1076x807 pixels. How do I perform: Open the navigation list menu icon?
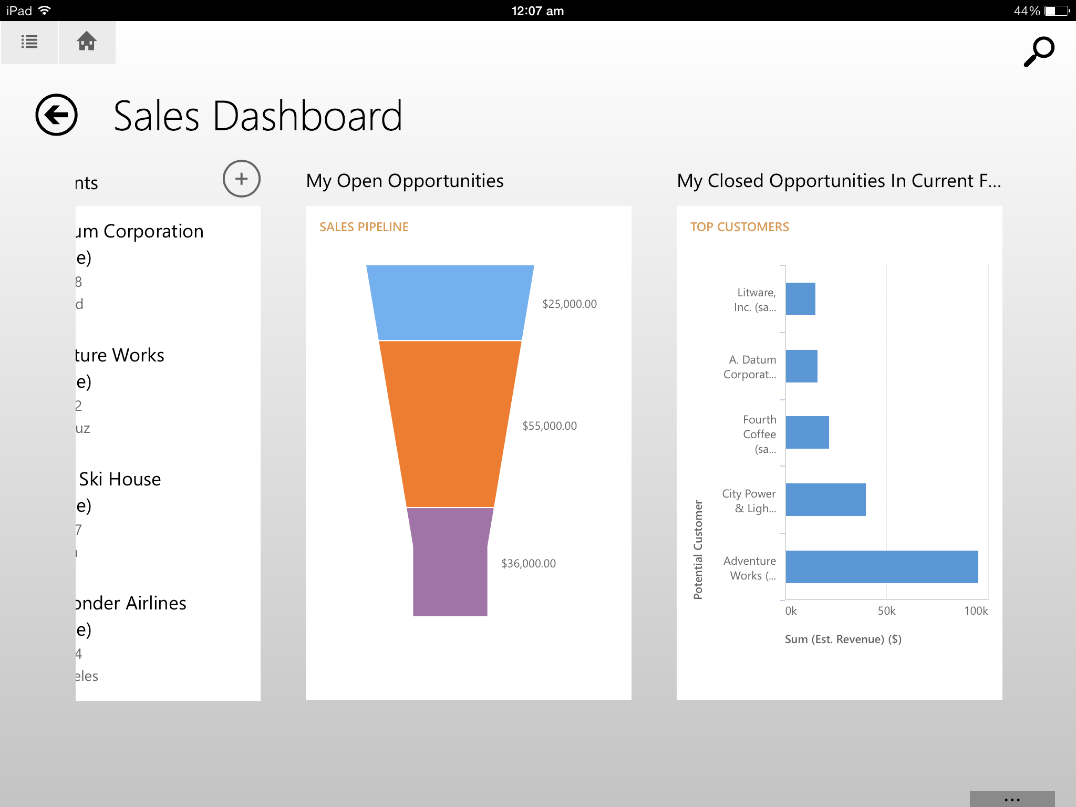(x=29, y=42)
